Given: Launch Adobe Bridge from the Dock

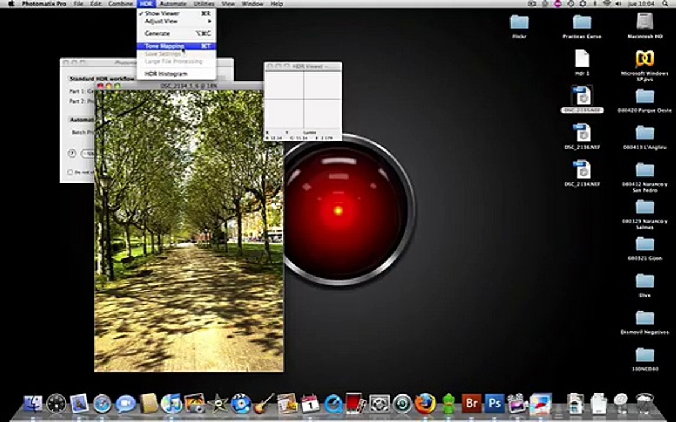Looking at the screenshot, I should coord(471,404).
